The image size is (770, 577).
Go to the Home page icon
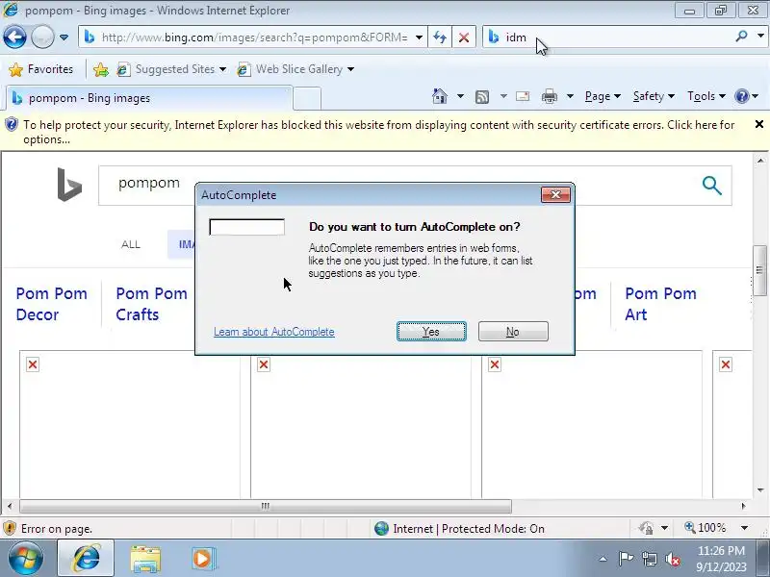pos(440,96)
